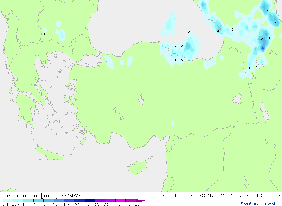Image resolution: width=282 pixels, height=206 pixels.
Task: Click the above-50 arrow end of the legend
Action: (141, 201)
